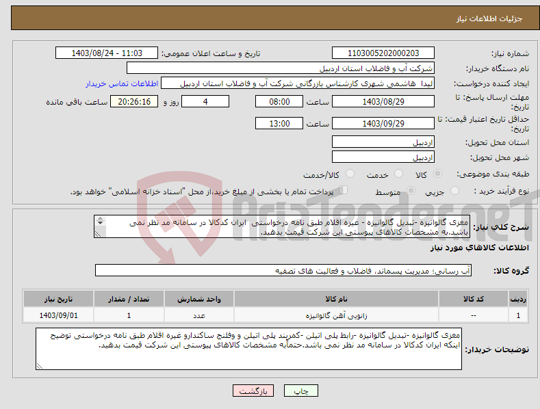Select the خدمت radio button

click(x=398, y=174)
